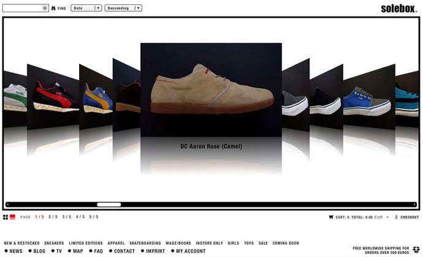Open the Toys category
This screenshot has width=423, height=257.
pos(249,243)
